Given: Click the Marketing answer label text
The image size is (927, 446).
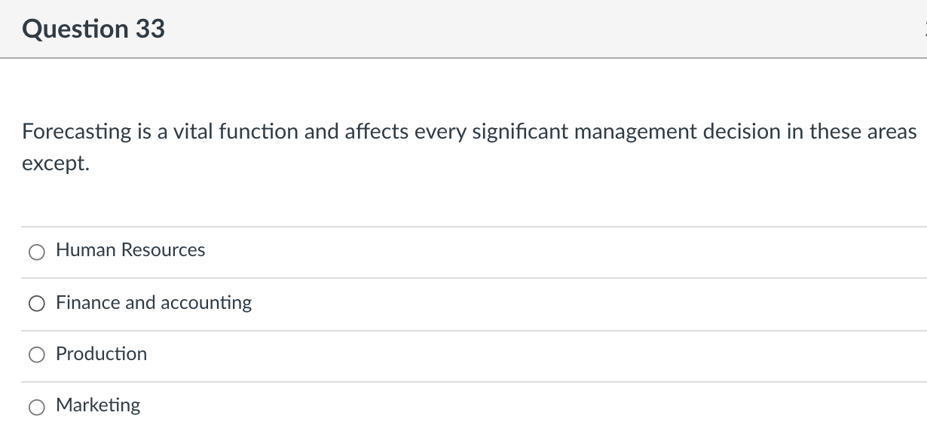Looking at the screenshot, I should [x=98, y=405].
